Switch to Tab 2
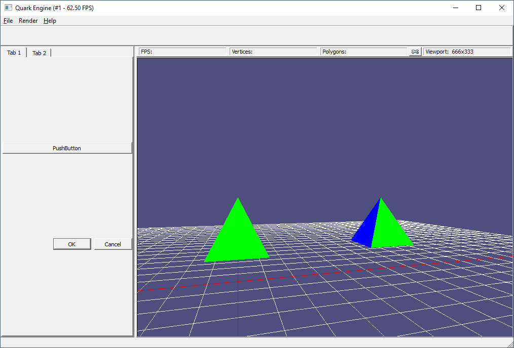This screenshot has height=348, width=514. (39, 53)
